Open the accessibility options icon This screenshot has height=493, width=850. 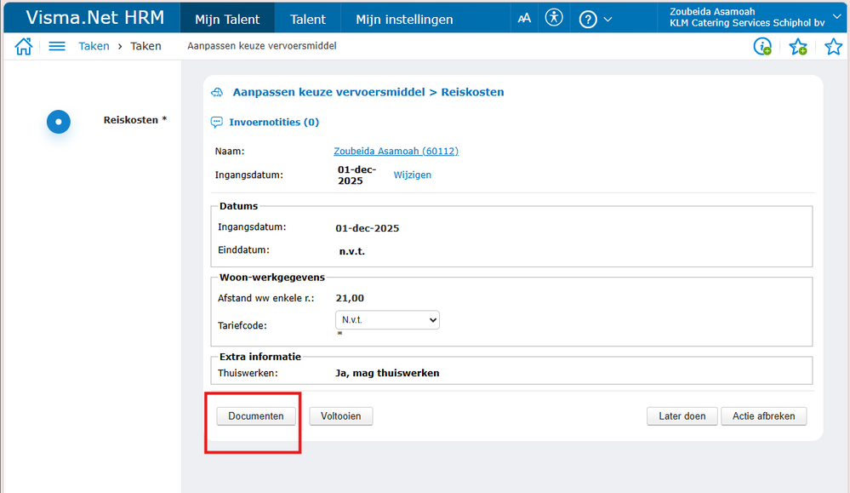pos(554,18)
